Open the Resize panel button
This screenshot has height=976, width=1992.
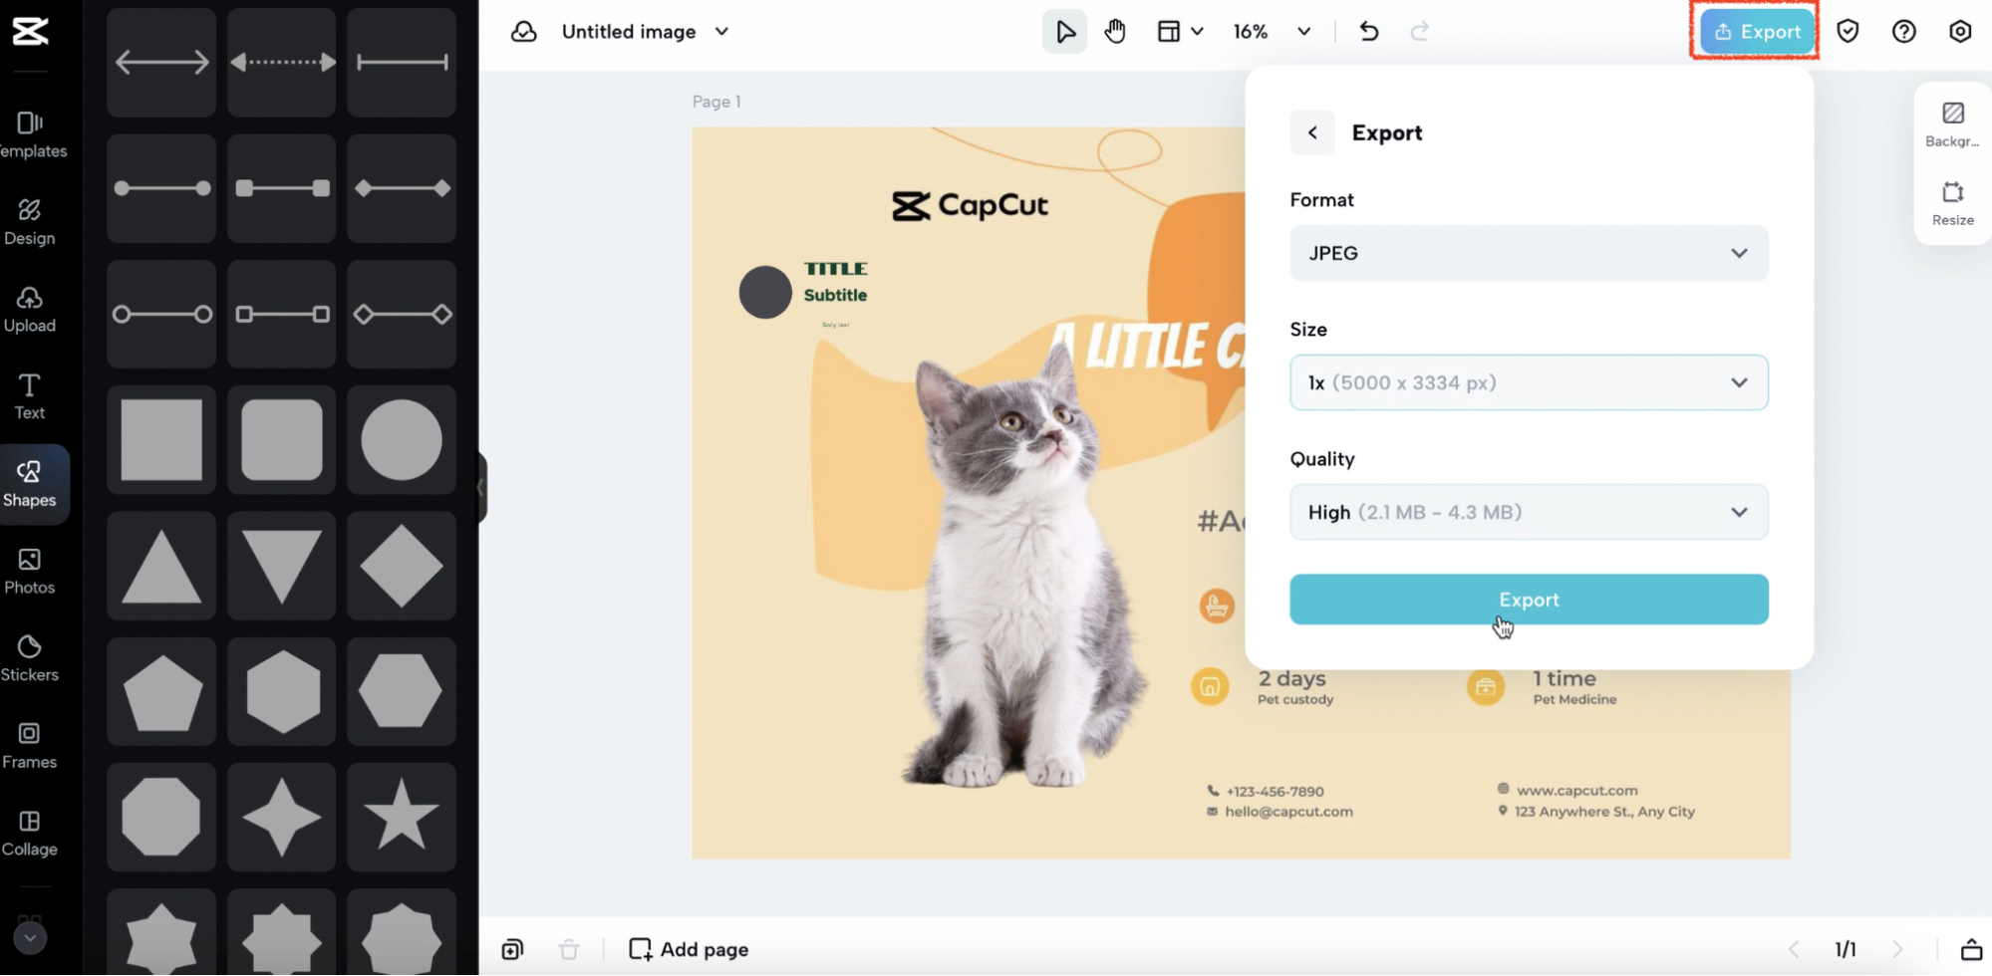coord(1953,203)
